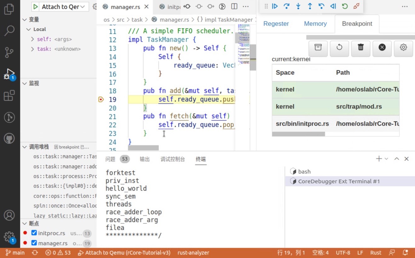This screenshot has width=415, height=258.
Task: Open the Memory tab
Action: 315,24
